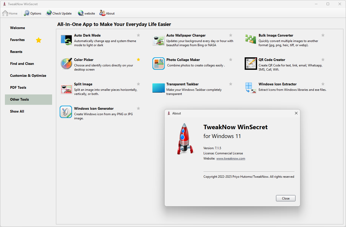346x227 pixels.
Task: Click 'for Windows 11' subtitle text
Action: [222, 136]
